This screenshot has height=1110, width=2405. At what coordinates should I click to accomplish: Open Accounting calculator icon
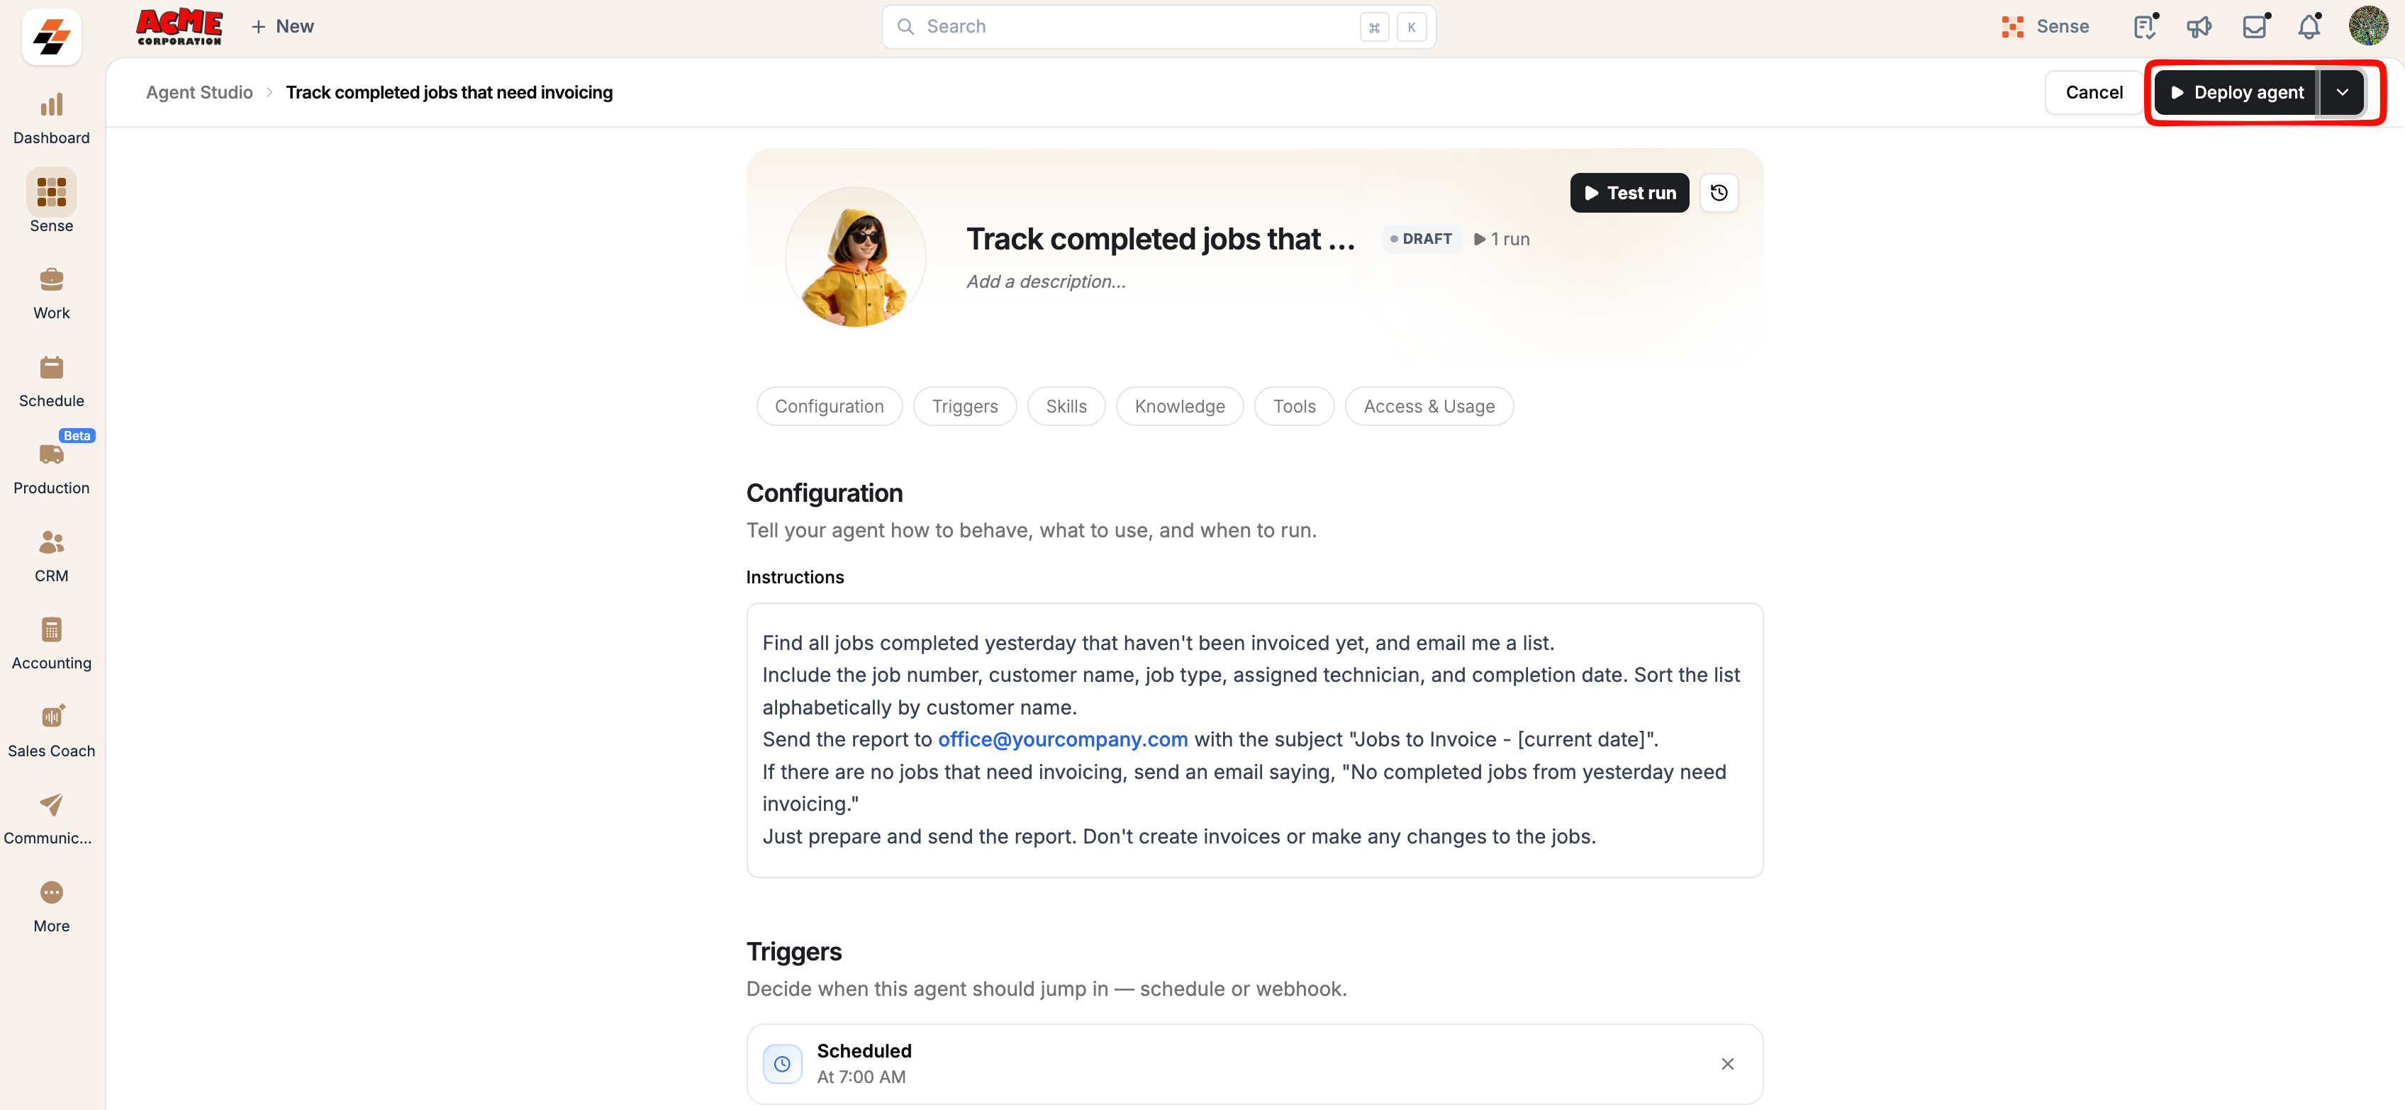click(x=51, y=629)
